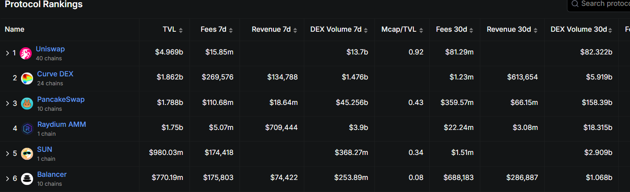Image resolution: width=630 pixels, height=192 pixels.
Task: Expand the Balancer row chevron
Action: 7,179
